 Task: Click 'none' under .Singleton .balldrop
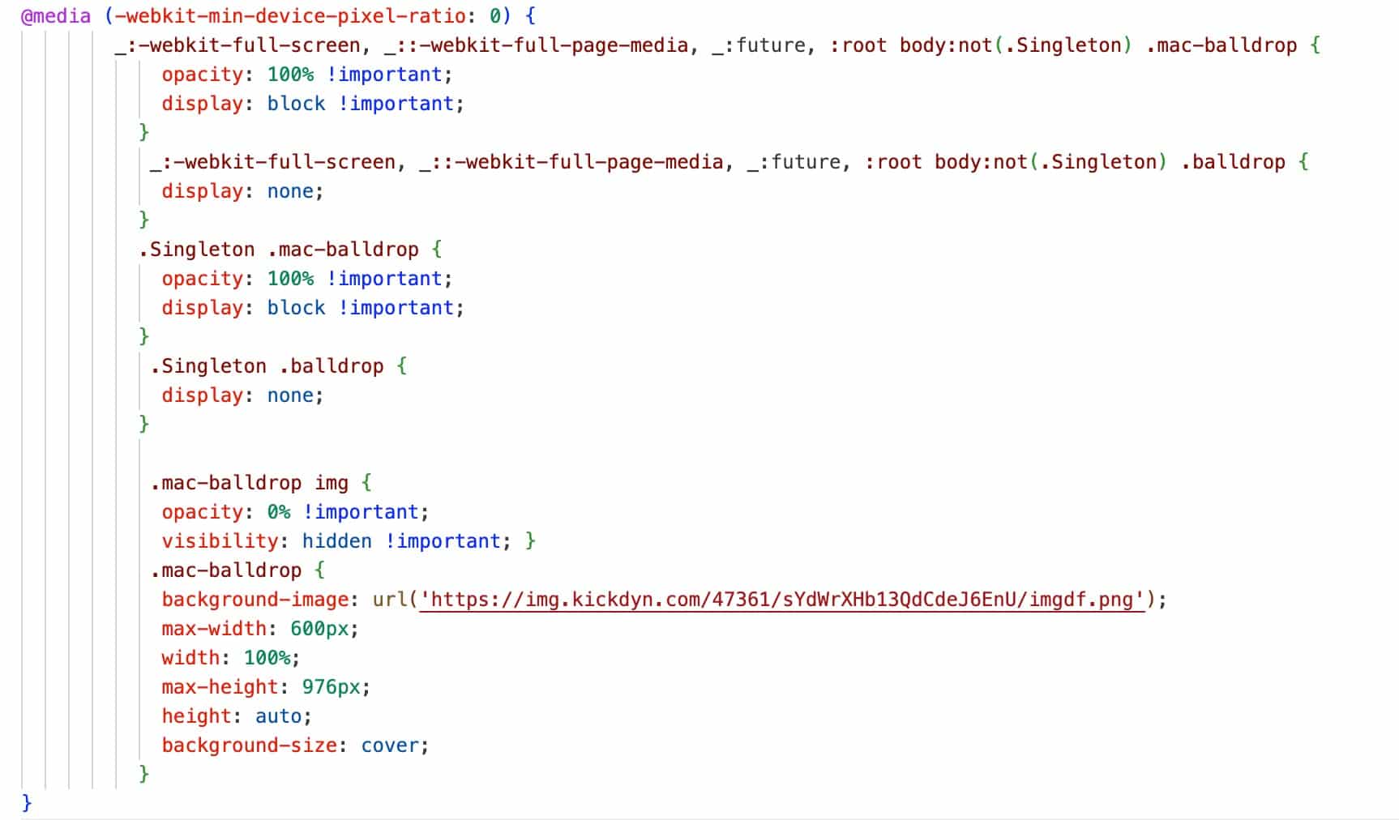tap(289, 395)
